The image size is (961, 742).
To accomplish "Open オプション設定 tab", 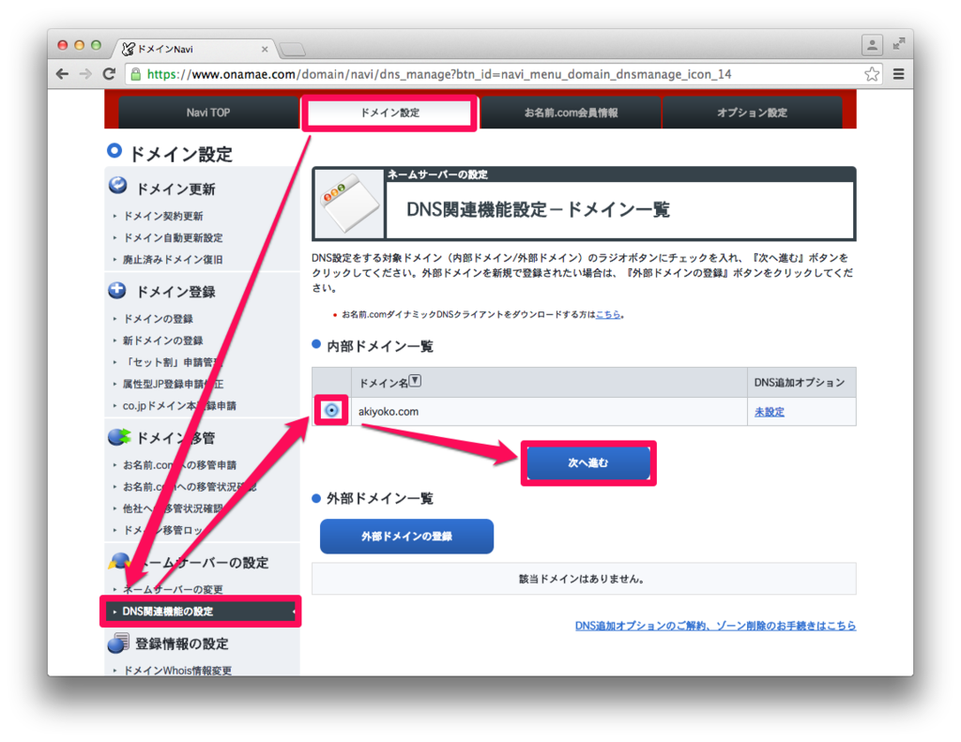I will (752, 113).
